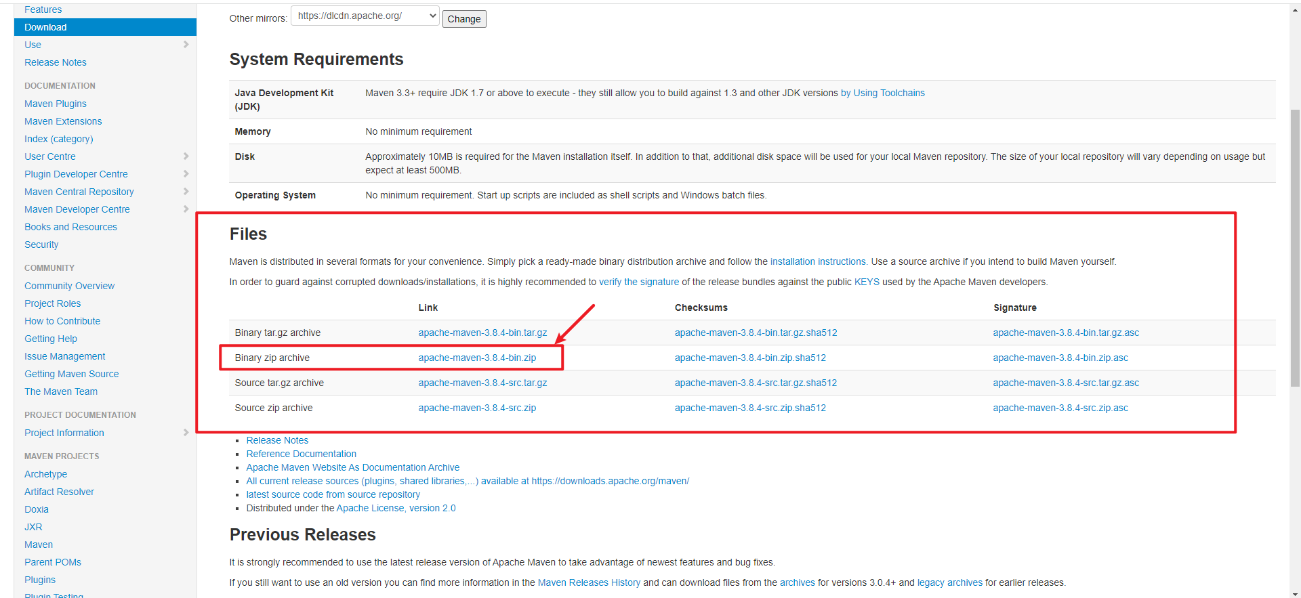Open Community Overview

[x=69, y=286]
